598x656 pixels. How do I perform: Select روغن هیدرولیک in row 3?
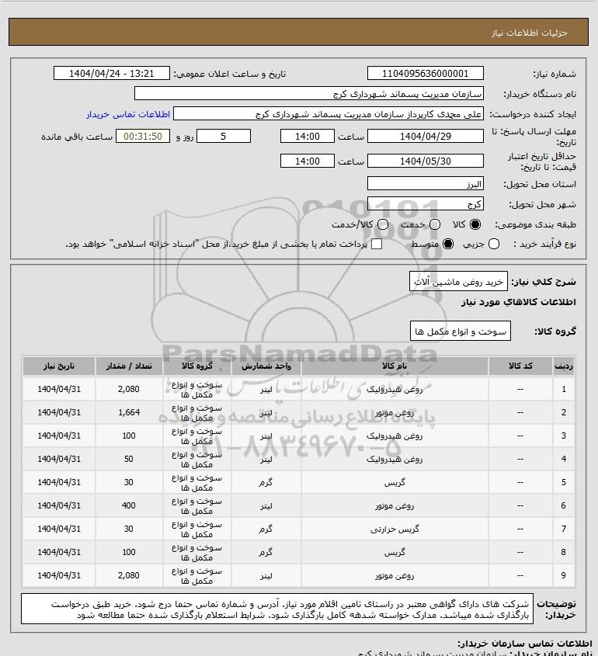tap(395, 436)
